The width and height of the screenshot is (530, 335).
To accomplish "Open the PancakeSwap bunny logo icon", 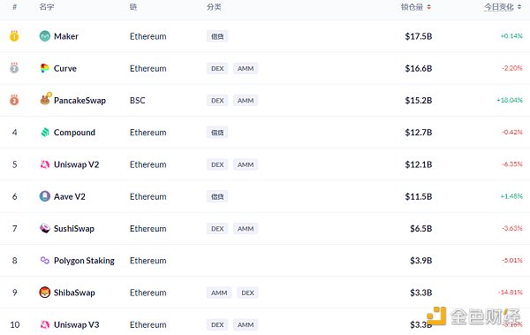I will [x=45, y=100].
